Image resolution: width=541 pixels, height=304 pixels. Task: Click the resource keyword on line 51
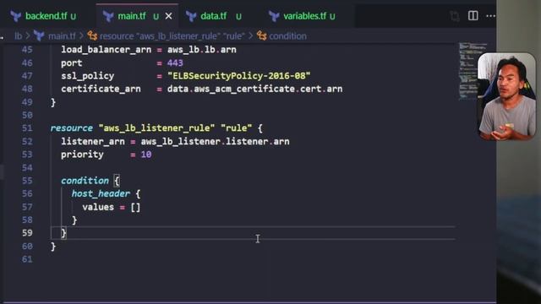71,128
